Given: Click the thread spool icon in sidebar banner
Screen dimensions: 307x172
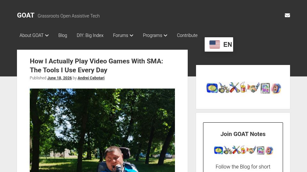Looking at the screenshot, I should [x=243, y=87].
